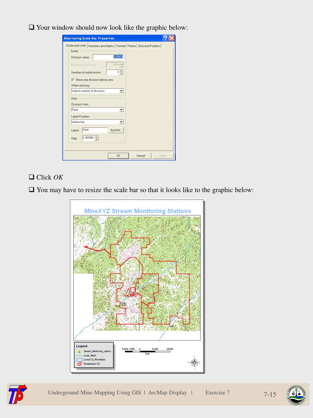Screen dimensions: 313x418
Task: Close the Alternating Scale Bar Properties dialog
Action: (x=172, y=38)
